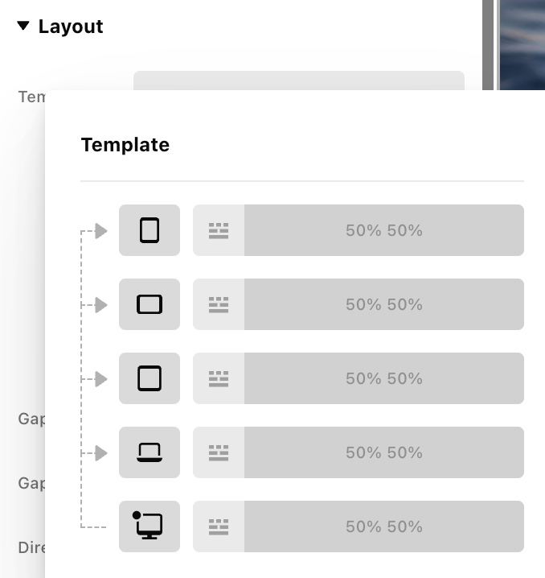
Task: Edit the 50% 50% field for portrait tablet
Action: click(x=384, y=230)
